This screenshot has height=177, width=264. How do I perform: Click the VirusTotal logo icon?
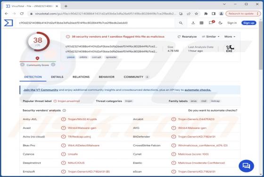tap(8, 23)
